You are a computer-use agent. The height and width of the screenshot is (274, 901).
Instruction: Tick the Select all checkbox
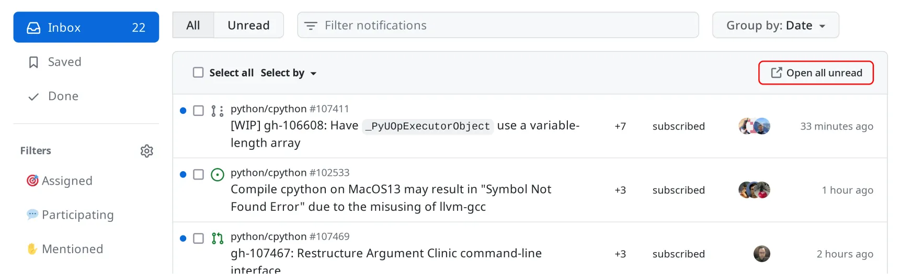[198, 73]
